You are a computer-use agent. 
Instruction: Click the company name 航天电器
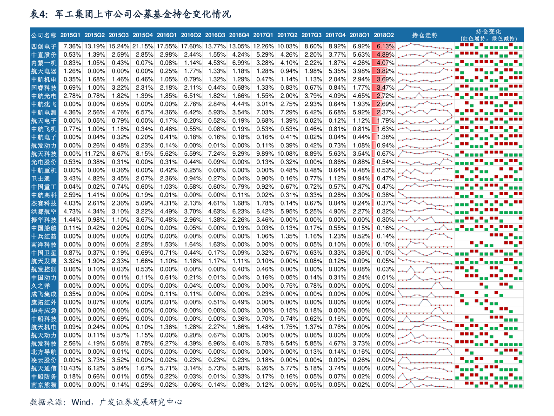pos(43,71)
